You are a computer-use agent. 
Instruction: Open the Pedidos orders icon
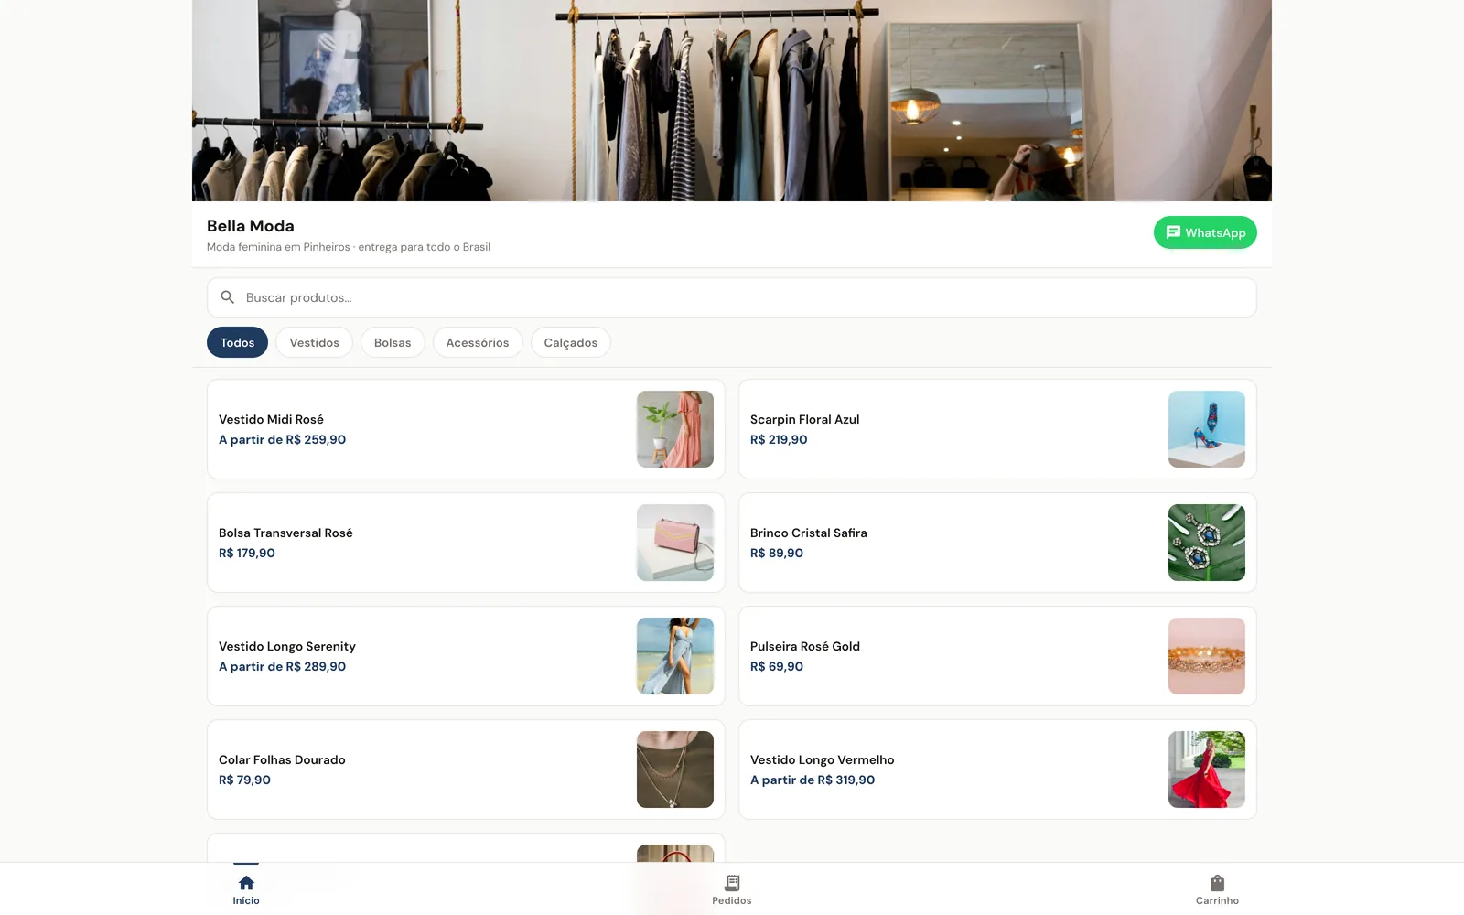tap(732, 883)
